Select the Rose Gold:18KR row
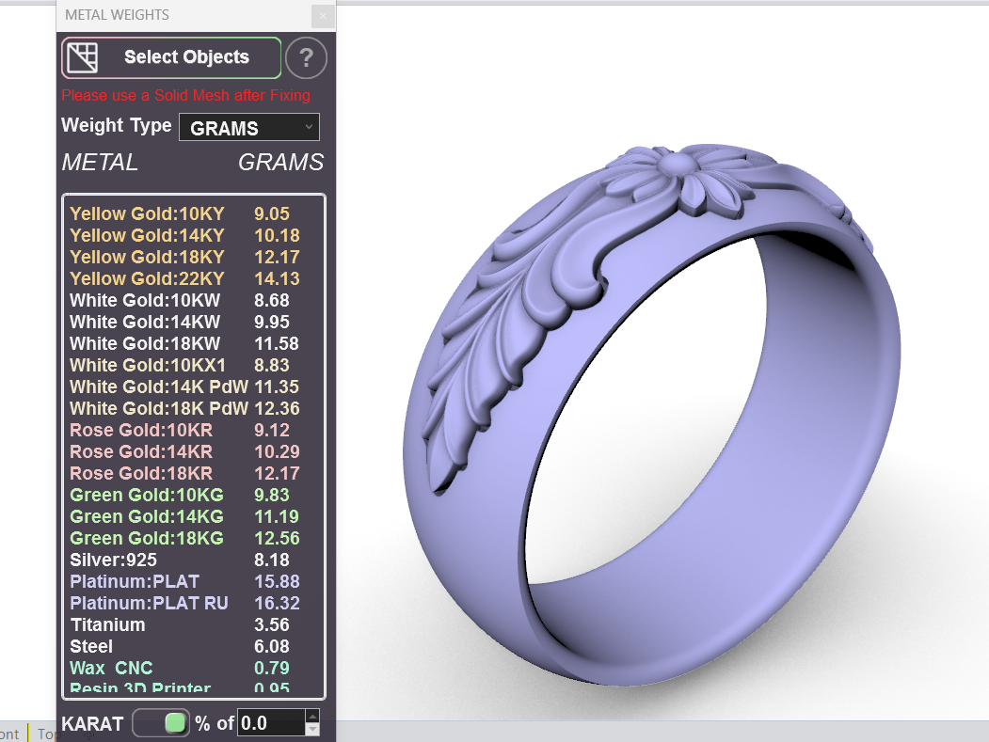This screenshot has height=742, width=989. tap(194, 473)
